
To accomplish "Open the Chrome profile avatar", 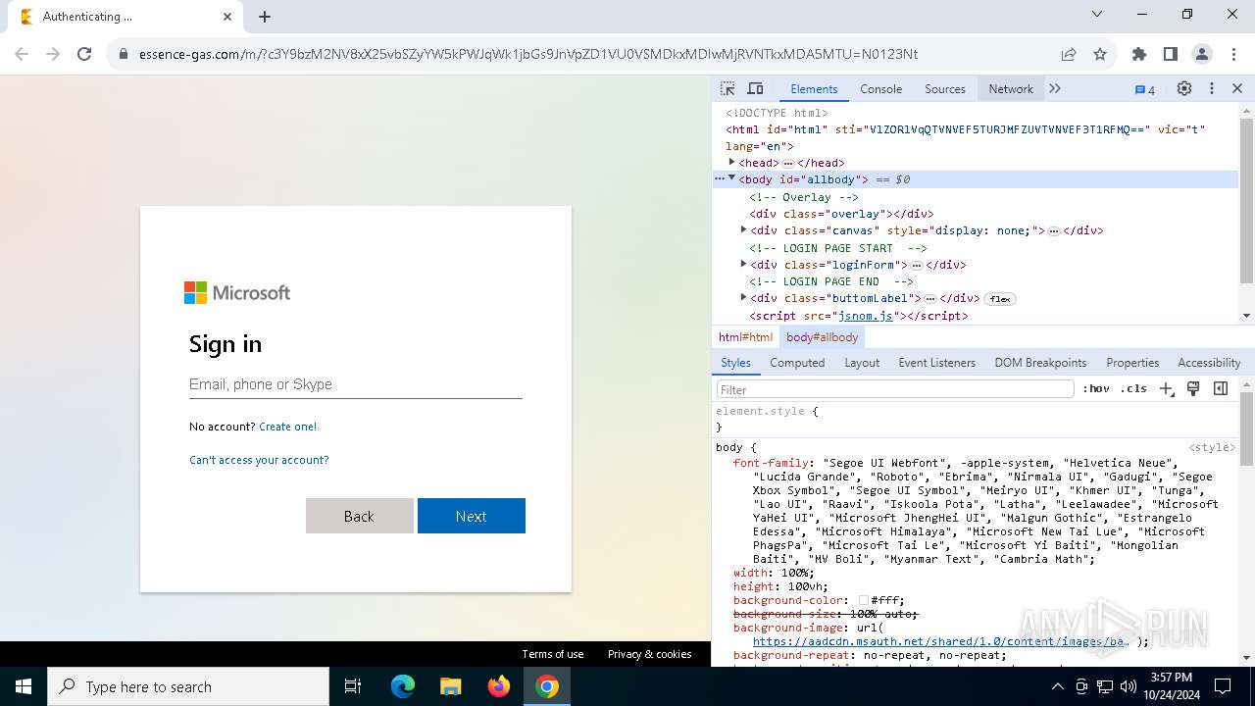I will click(1202, 54).
